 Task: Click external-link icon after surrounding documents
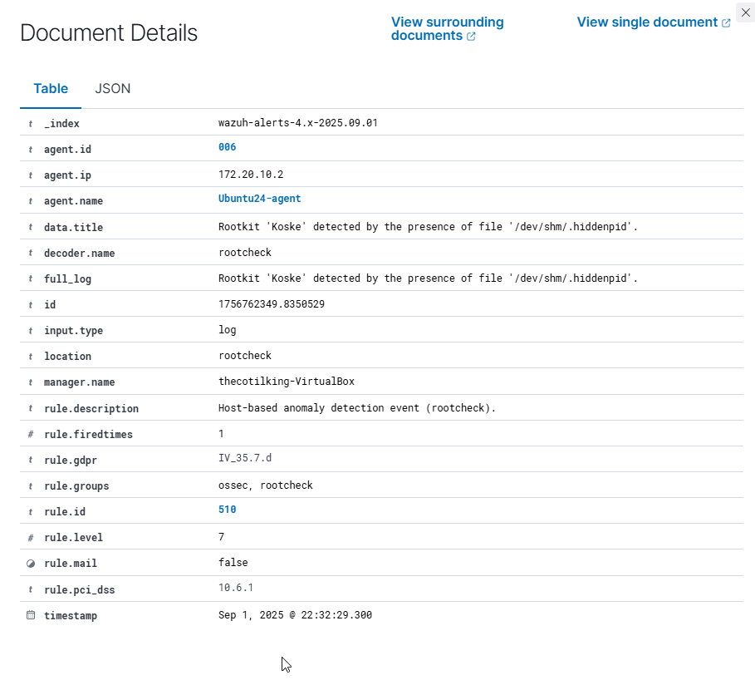point(472,36)
